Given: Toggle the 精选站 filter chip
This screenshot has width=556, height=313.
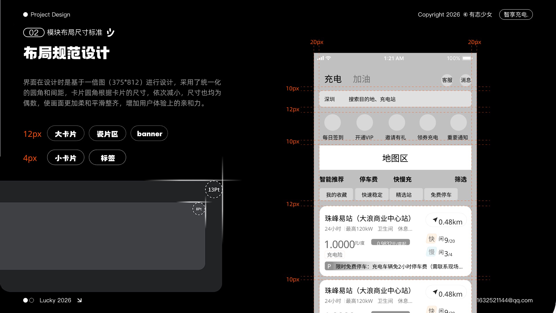Looking at the screenshot, I should pos(406,194).
